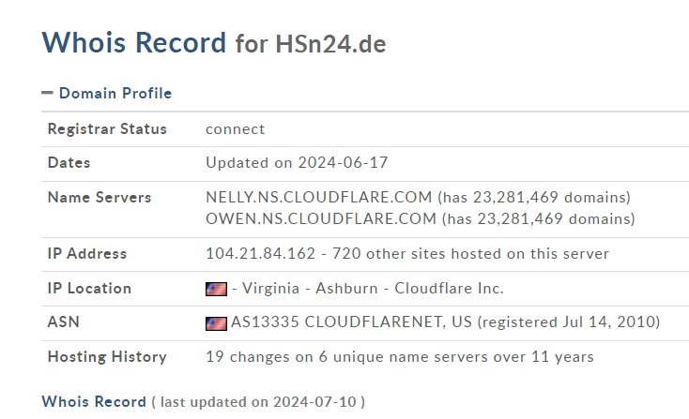This screenshot has height=419, width=689.
Task: Click the Name Servers label
Action: click(100, 198)
